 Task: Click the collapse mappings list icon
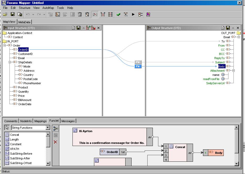click(110, 14)
